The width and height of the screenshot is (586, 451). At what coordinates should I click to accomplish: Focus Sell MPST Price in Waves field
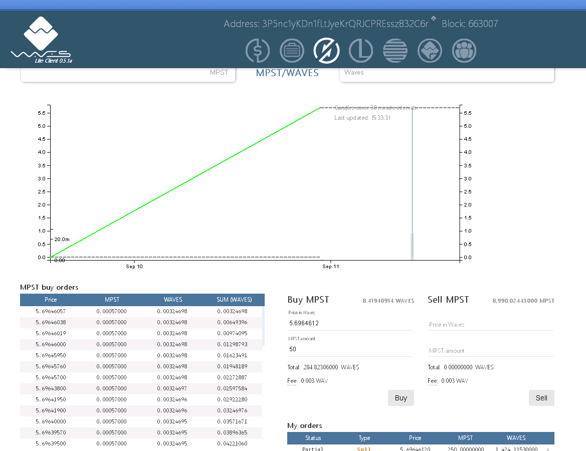(491, 325)
